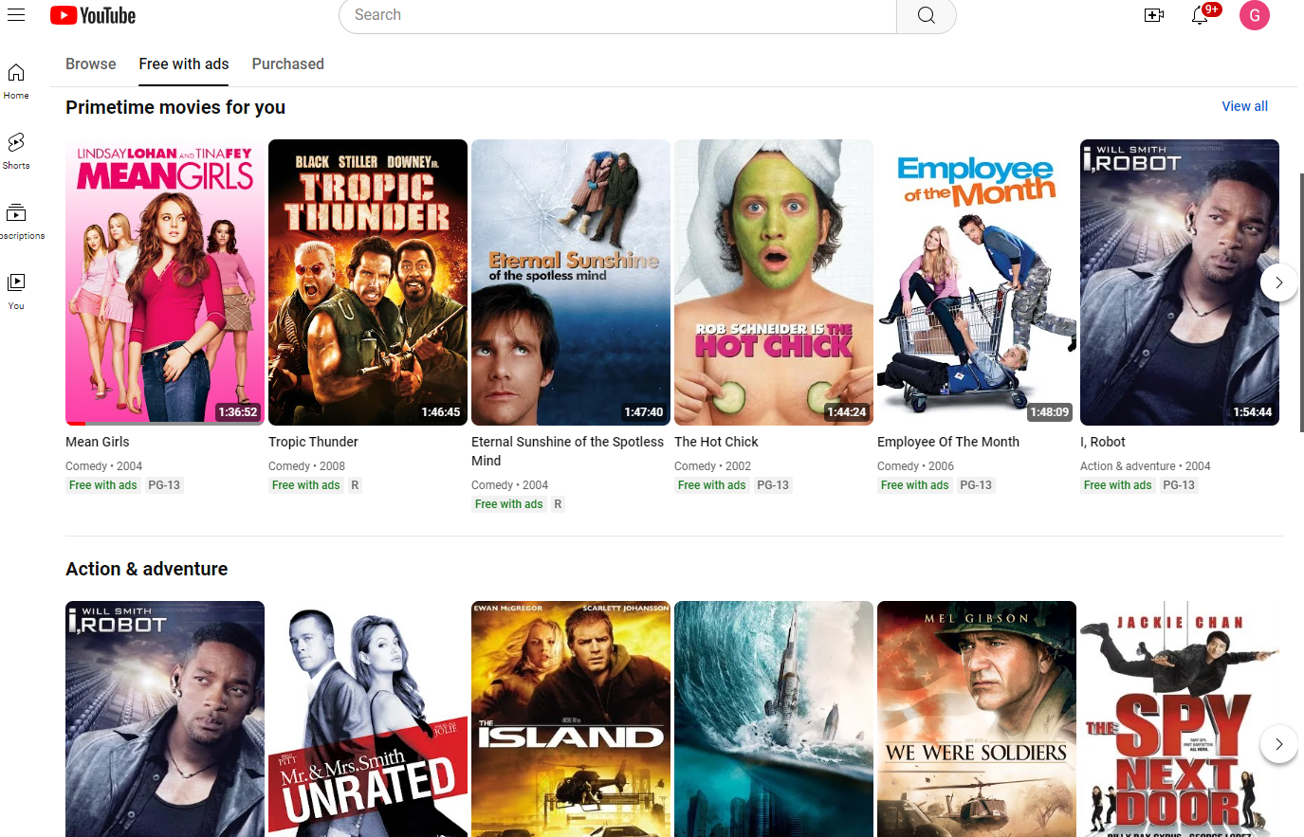Click Employee Of The Month title
The image size is (1304, 837).
[x=948, y=442]
